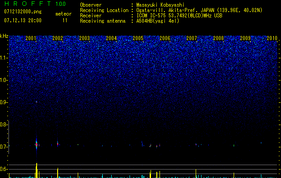Select the filename 0712132000.png
Viewport: 281px width, 178px height.
(23, 12)
